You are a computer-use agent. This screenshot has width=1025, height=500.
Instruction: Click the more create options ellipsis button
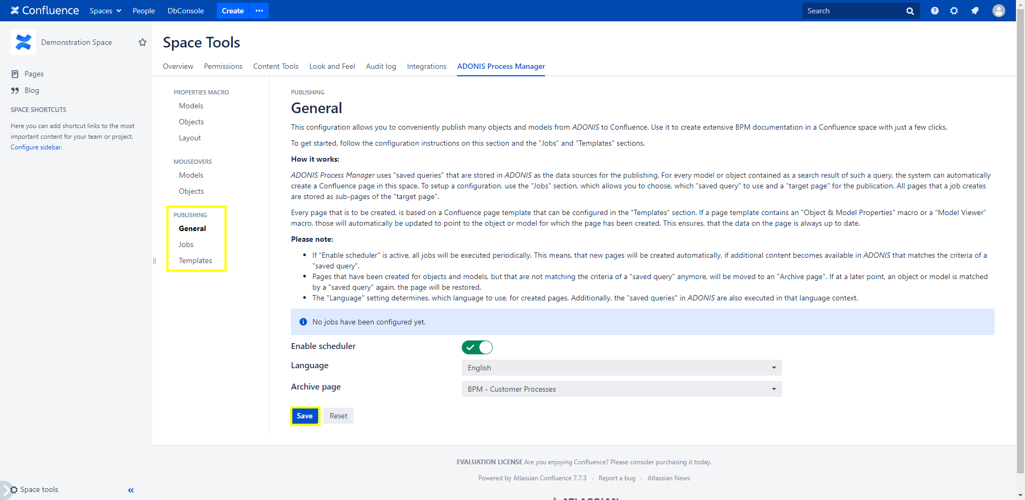(x=259, y=11)
